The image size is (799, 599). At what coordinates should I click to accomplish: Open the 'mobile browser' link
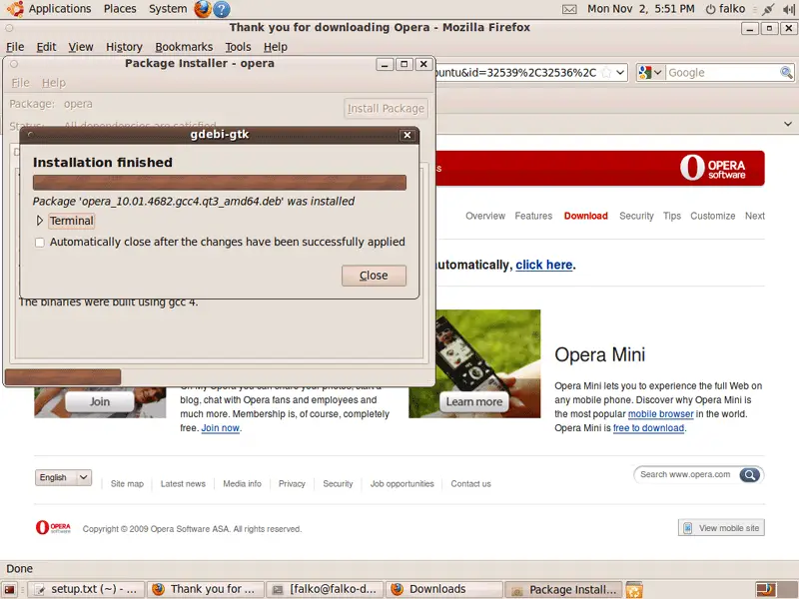(x=660, y=414)
